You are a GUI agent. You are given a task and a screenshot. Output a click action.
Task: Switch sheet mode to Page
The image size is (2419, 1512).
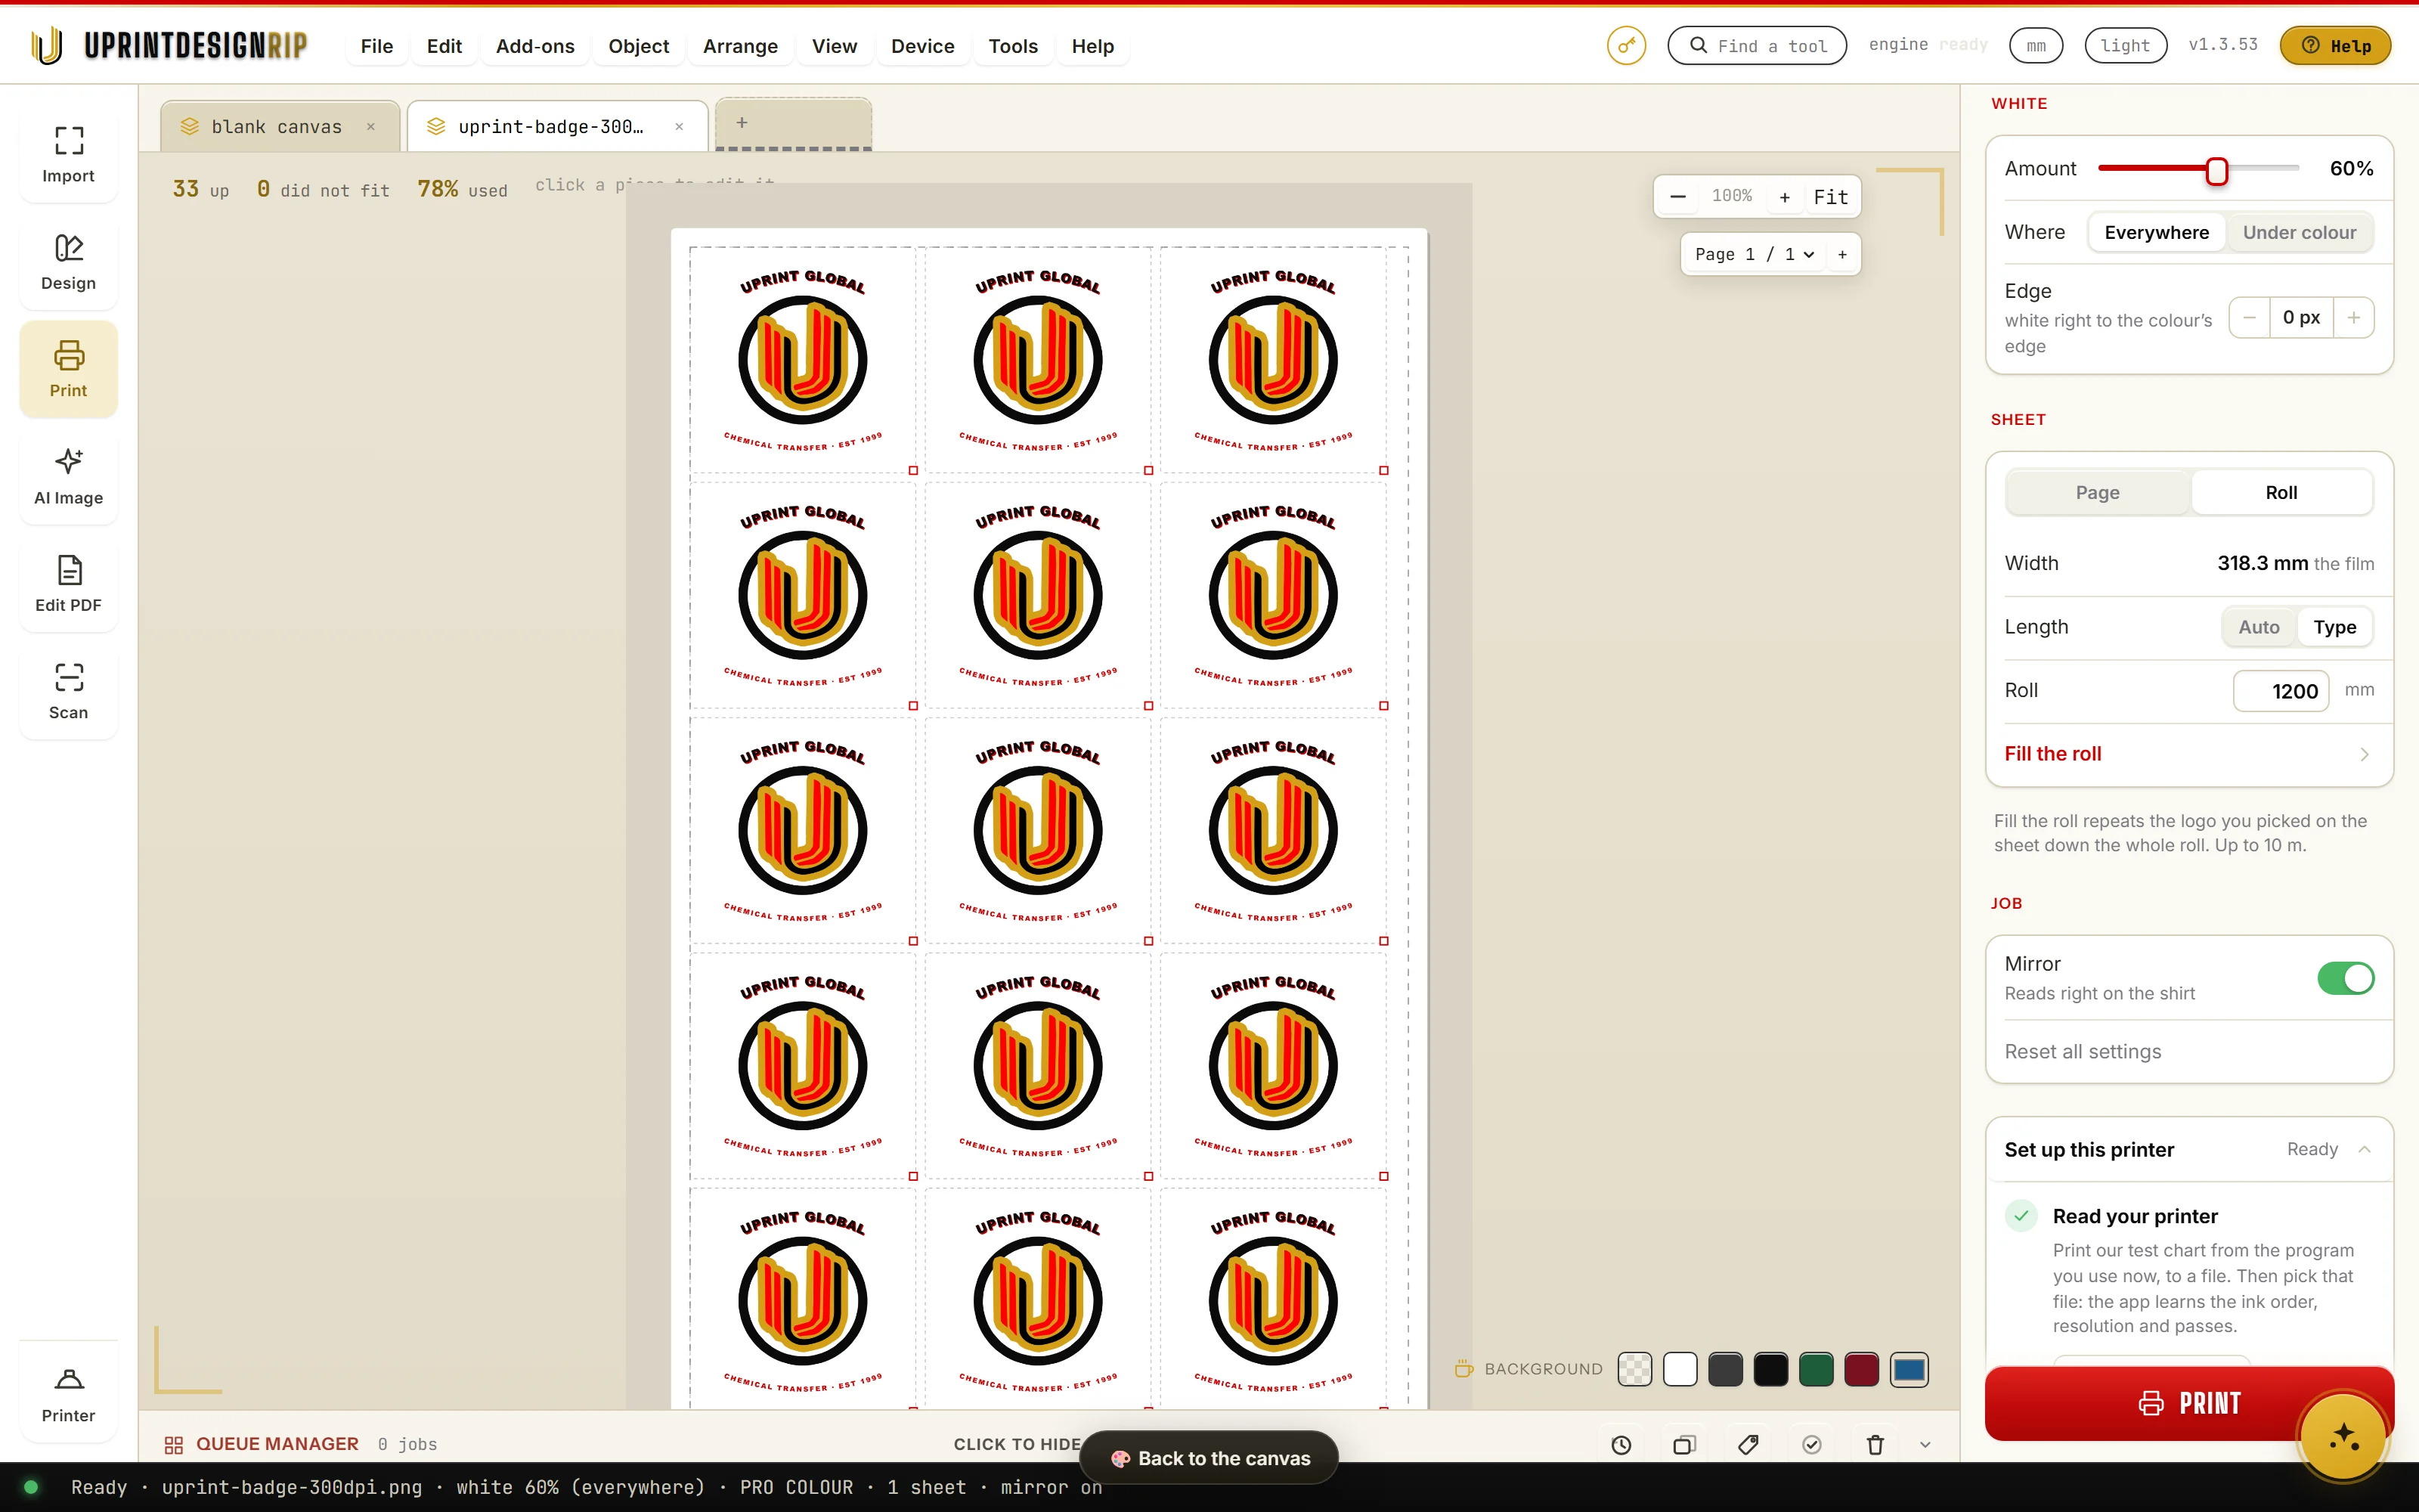pos(2097,492)
